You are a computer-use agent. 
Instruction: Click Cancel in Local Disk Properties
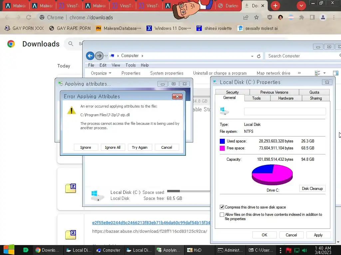click(291, 235)
